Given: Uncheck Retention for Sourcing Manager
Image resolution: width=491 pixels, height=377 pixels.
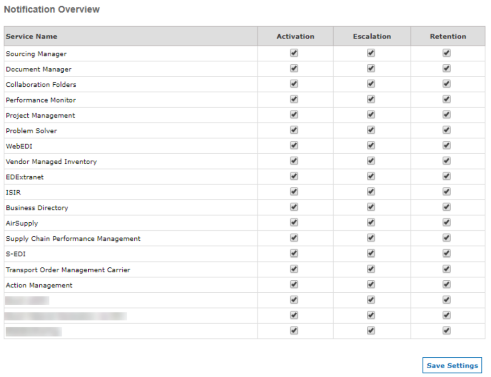Looking at the screenshot, I should click(x=446, y=53).
